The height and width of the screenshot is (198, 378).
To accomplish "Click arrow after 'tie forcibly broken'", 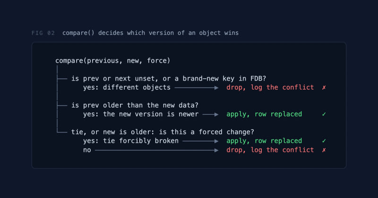I will (x=200, y=141).
